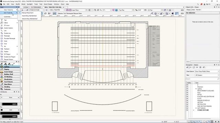Open the Spotlight menu
The width and height of the screenshot is (220, 123).
[30, 4]
